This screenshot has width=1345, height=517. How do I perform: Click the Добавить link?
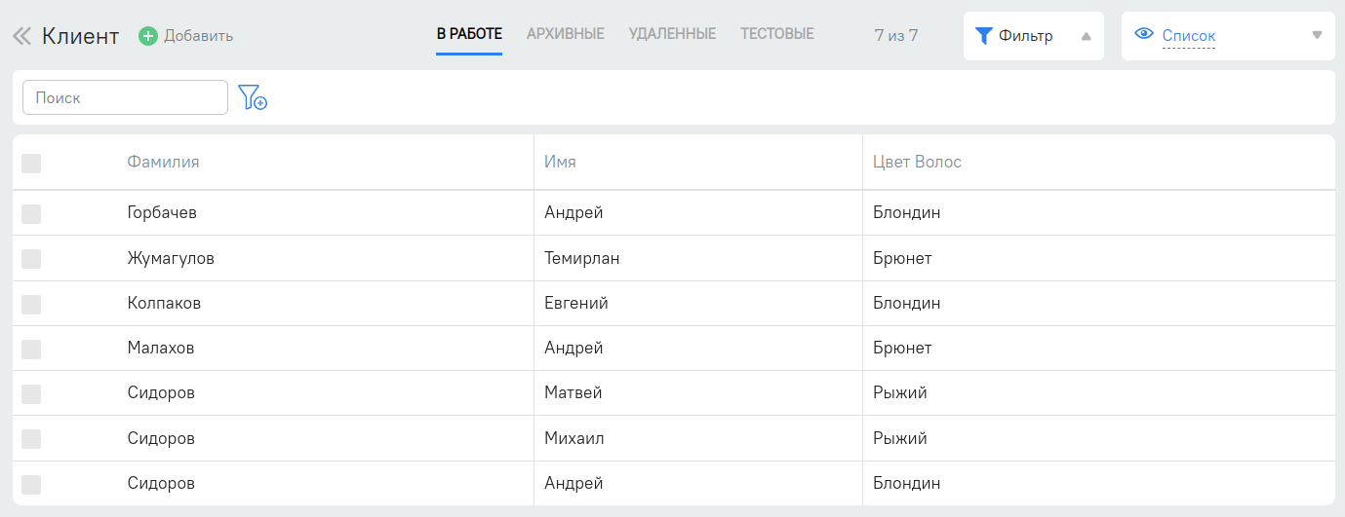pyautogui.click(x=198, y=36)
